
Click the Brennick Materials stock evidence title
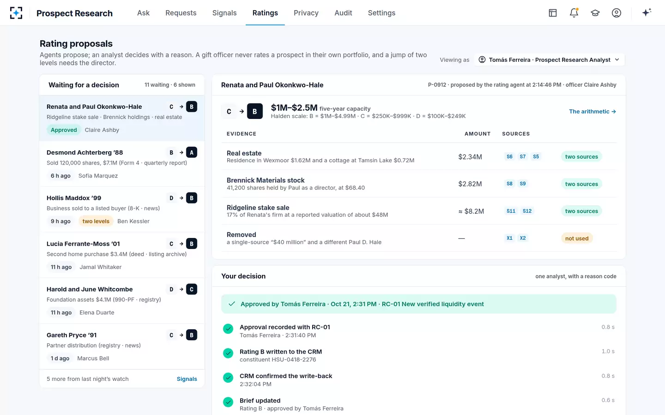(x=266, y=180)
